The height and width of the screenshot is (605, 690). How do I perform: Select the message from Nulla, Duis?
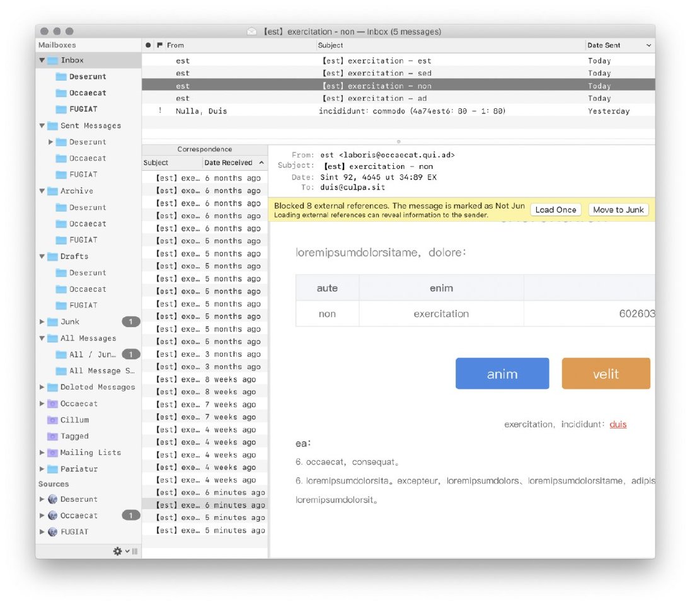201,111
